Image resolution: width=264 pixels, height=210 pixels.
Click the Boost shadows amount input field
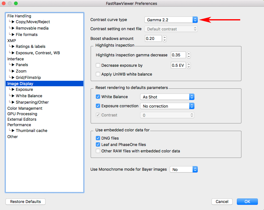pyautogui.click(x=153, y=39)
